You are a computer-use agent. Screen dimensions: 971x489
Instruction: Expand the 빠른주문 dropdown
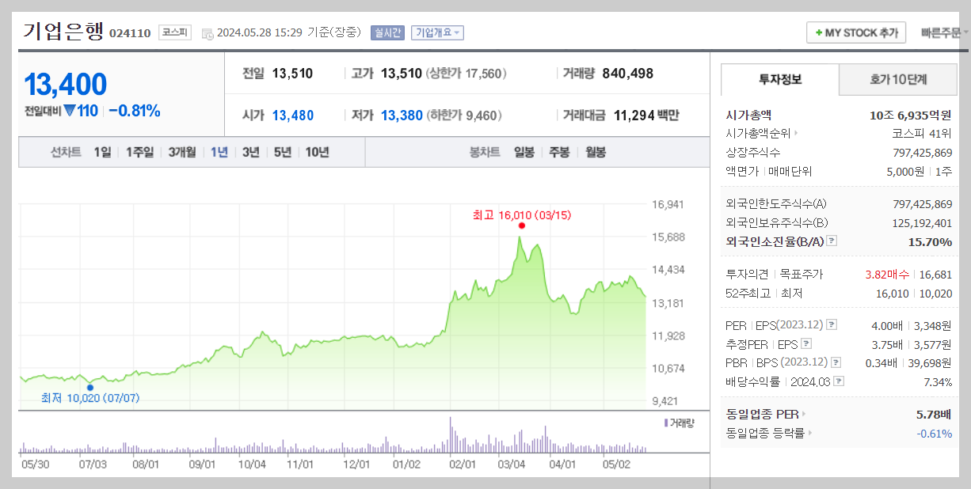(944, 32)
